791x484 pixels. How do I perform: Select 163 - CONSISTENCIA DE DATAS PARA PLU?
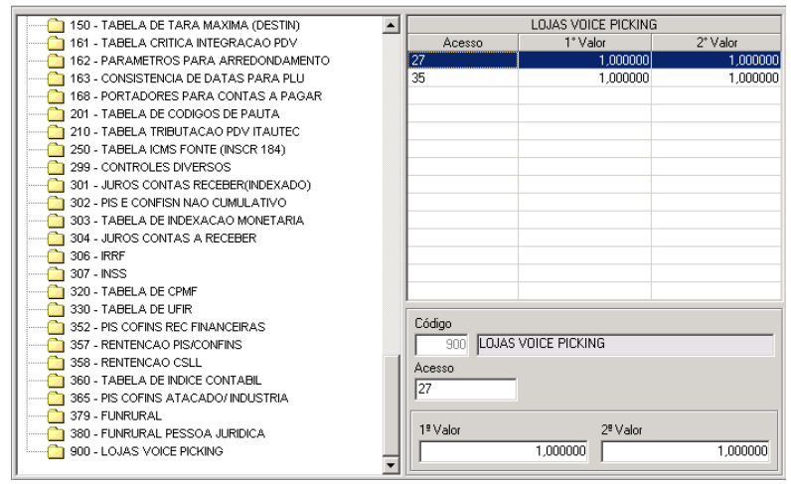tap(187, 79)
